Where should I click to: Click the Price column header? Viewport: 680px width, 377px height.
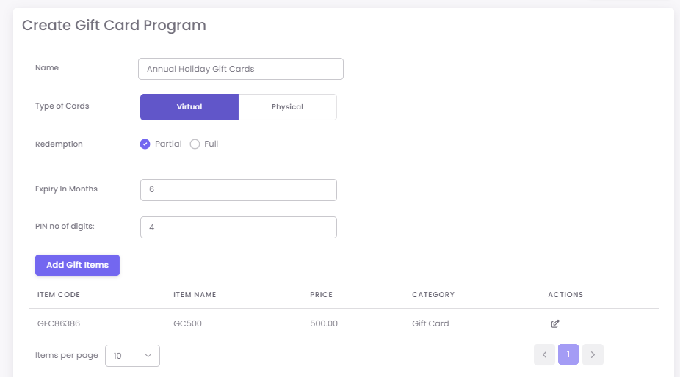coord(321,295)
